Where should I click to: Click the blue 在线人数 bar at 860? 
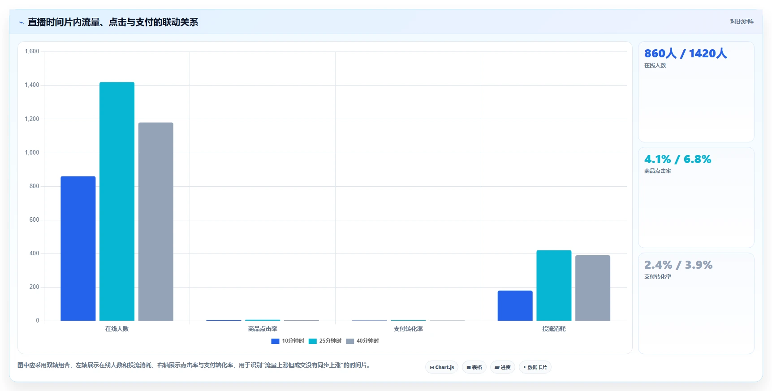pos(78,249)
